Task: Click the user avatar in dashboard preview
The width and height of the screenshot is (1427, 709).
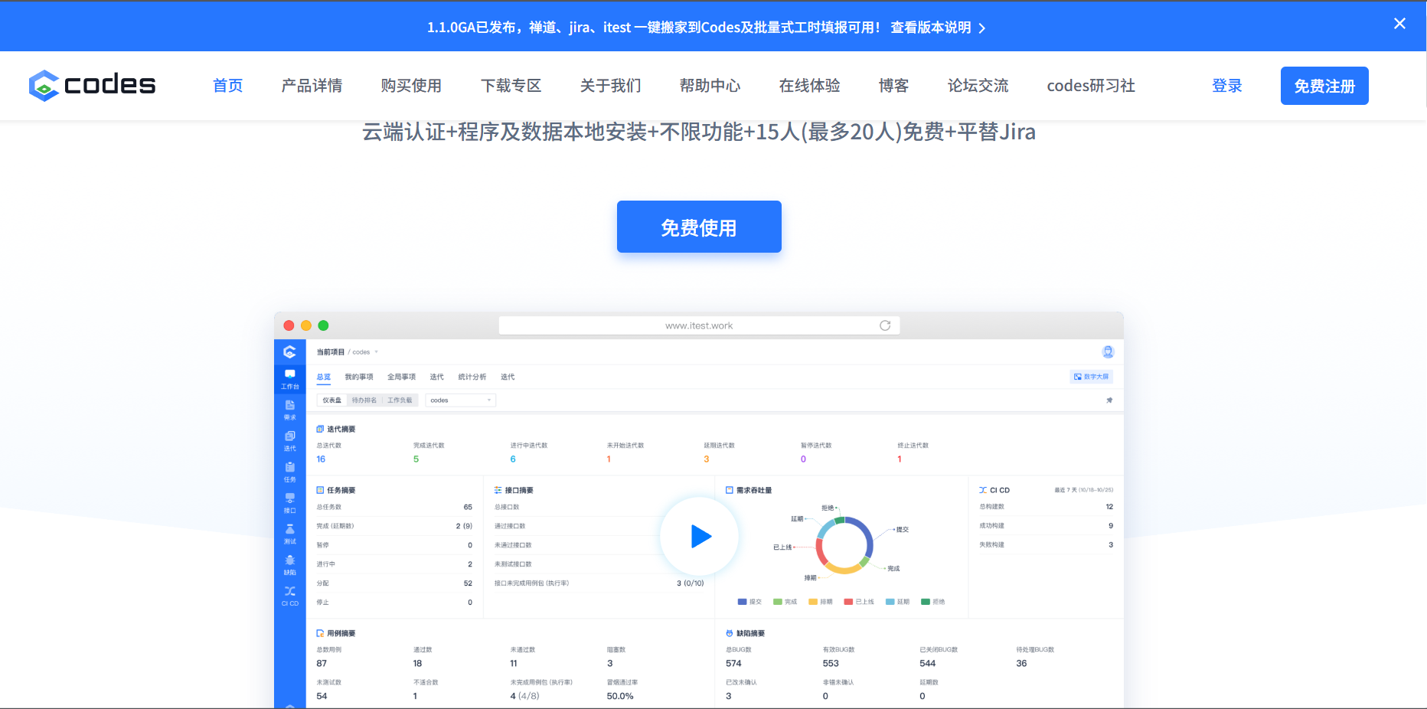Action: (1108, 352)
